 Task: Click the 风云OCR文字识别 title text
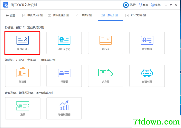[x=24, y=5]
